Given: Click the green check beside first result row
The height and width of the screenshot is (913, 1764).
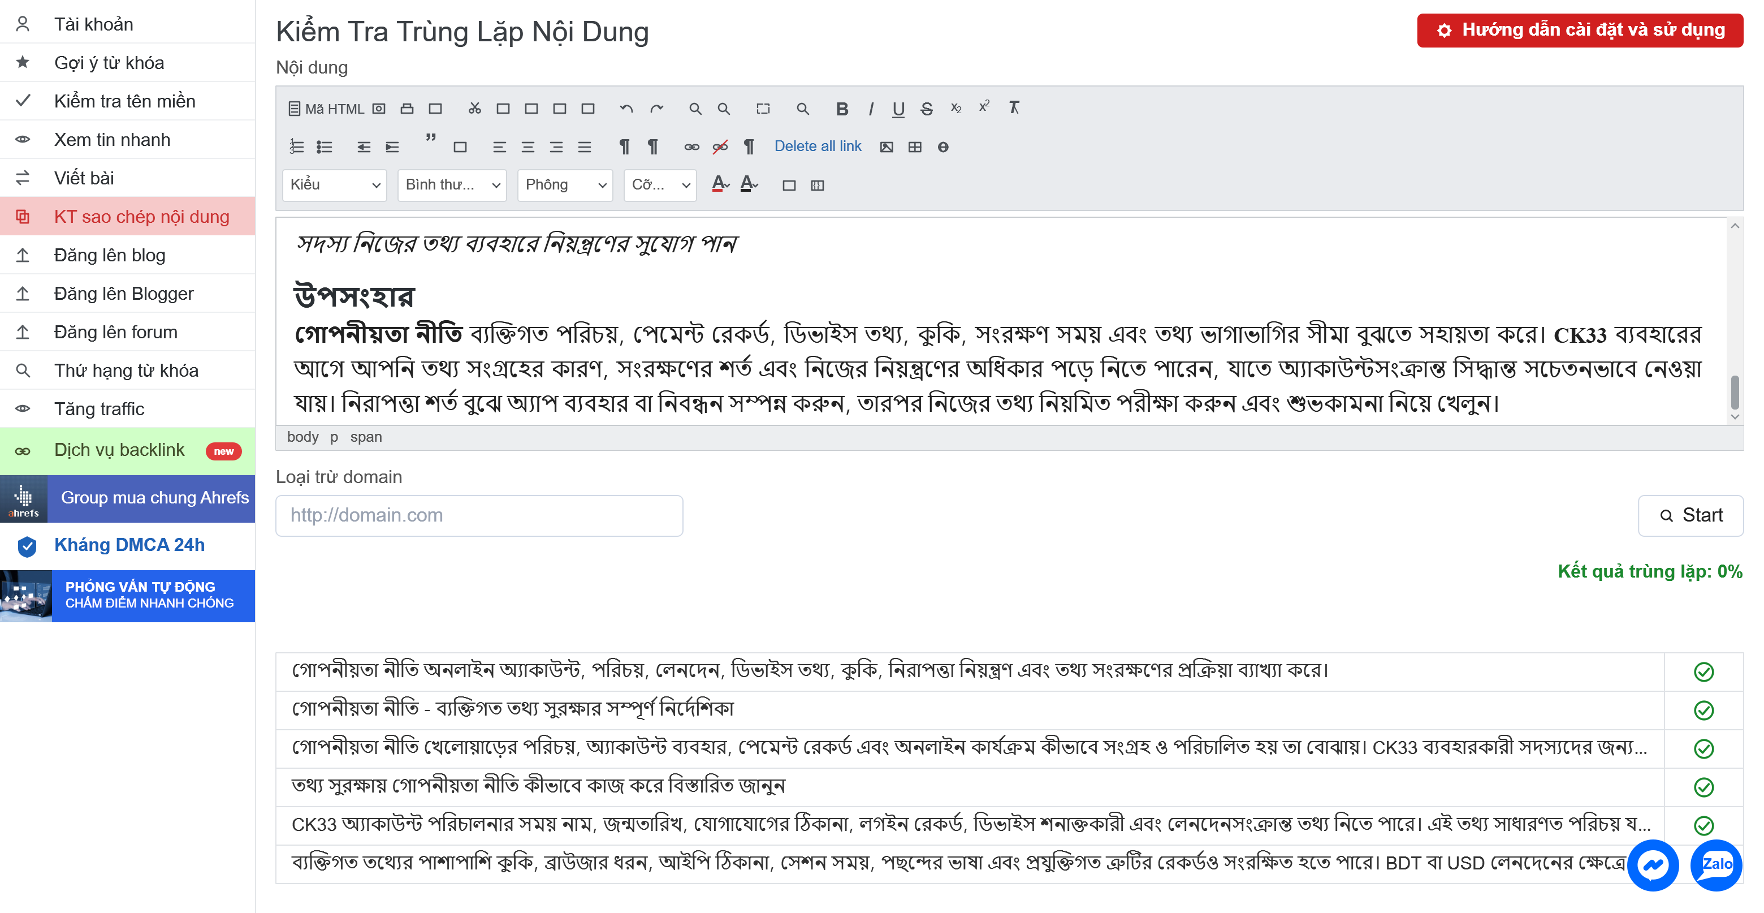Looking at the screenshot, I should pos(1704,672).
